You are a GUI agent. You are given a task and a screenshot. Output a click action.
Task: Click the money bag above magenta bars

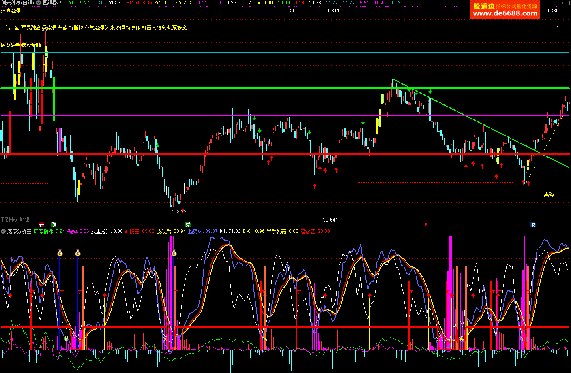(174, 253)
